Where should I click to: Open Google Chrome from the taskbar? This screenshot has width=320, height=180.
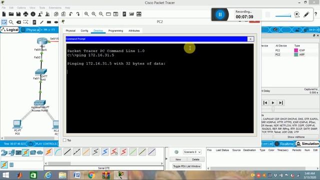pos(91,175)
